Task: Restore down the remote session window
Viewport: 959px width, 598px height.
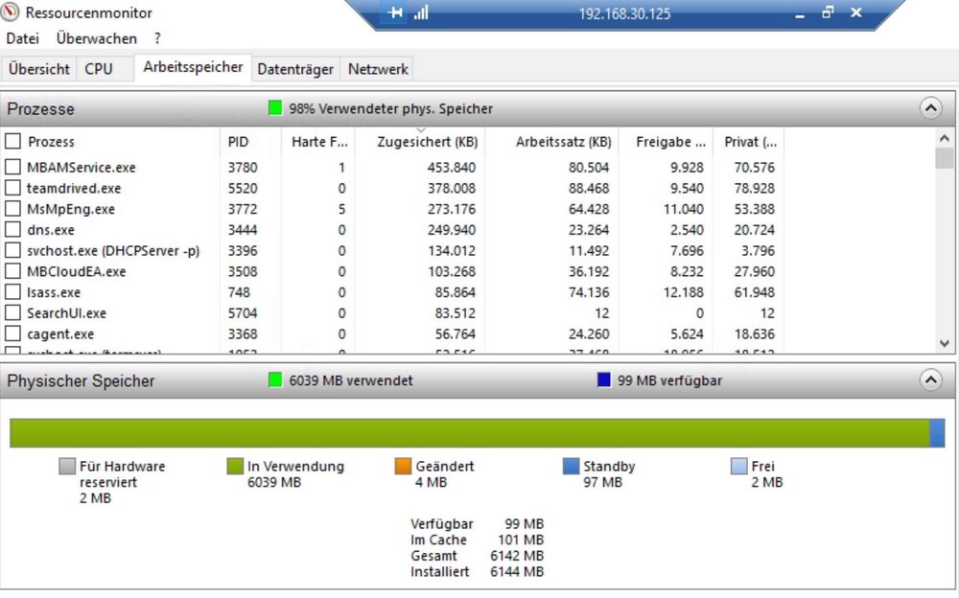Action: pyautogui.click(x=828, y=13)
